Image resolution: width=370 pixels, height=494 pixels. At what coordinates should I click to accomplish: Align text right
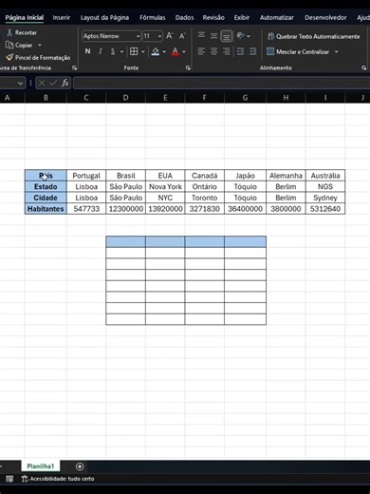pos(227,51)
